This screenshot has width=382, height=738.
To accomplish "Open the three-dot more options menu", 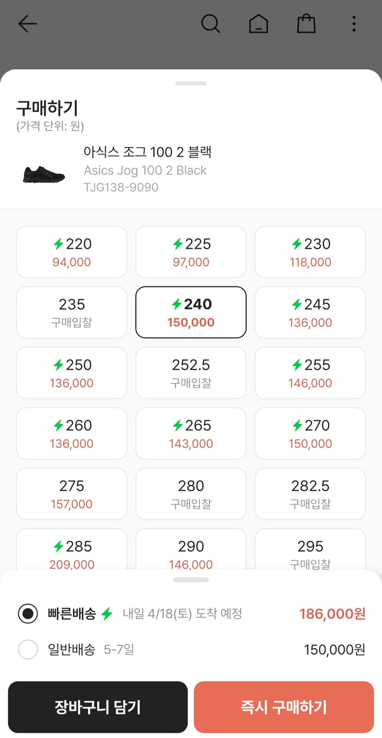I will click(x=353, y=24).
